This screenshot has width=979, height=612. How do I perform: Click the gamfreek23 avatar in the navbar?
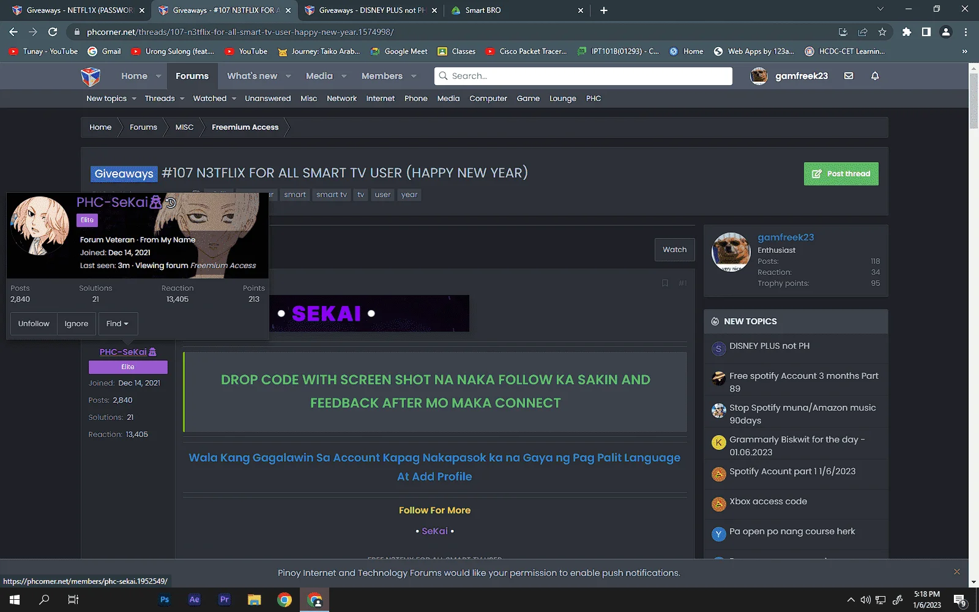[759, 76]
